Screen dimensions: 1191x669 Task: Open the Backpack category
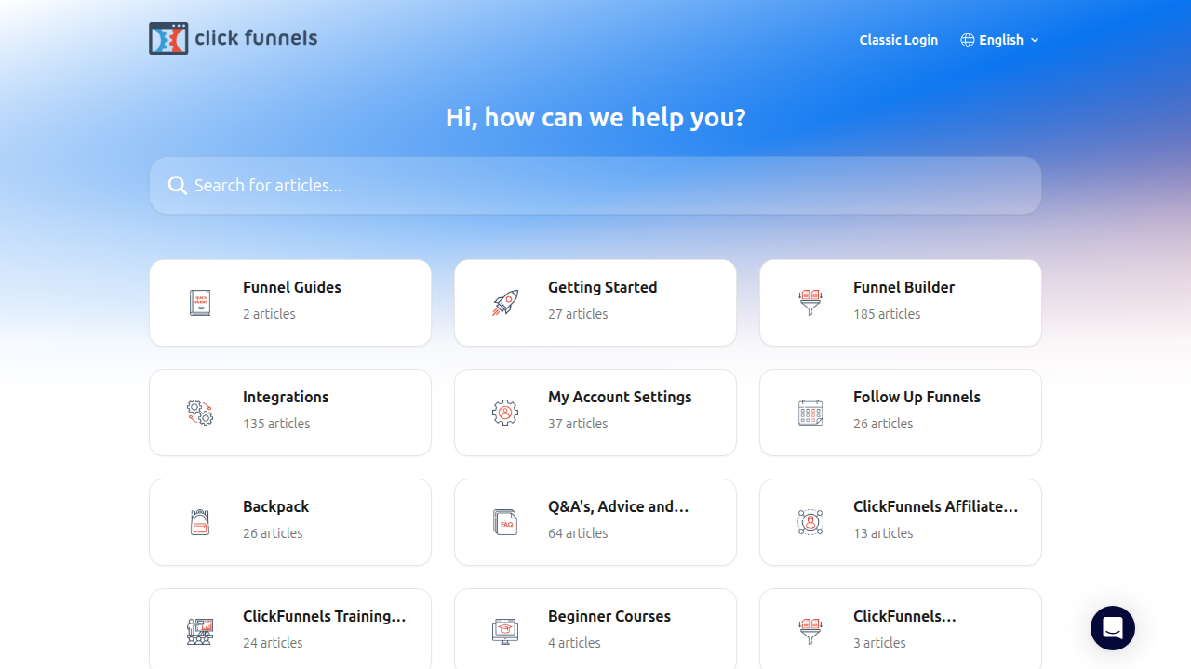point(290,522)
